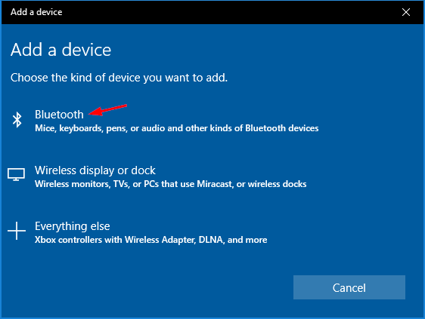Image resolution: width=425 pixels, height=319 pixels.
Task: Click the Bluetooth symbol icon
Action: (x=17, y=120)
